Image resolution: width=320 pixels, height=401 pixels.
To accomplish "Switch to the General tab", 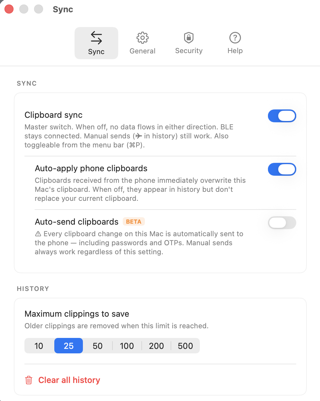I will (142, 43).
